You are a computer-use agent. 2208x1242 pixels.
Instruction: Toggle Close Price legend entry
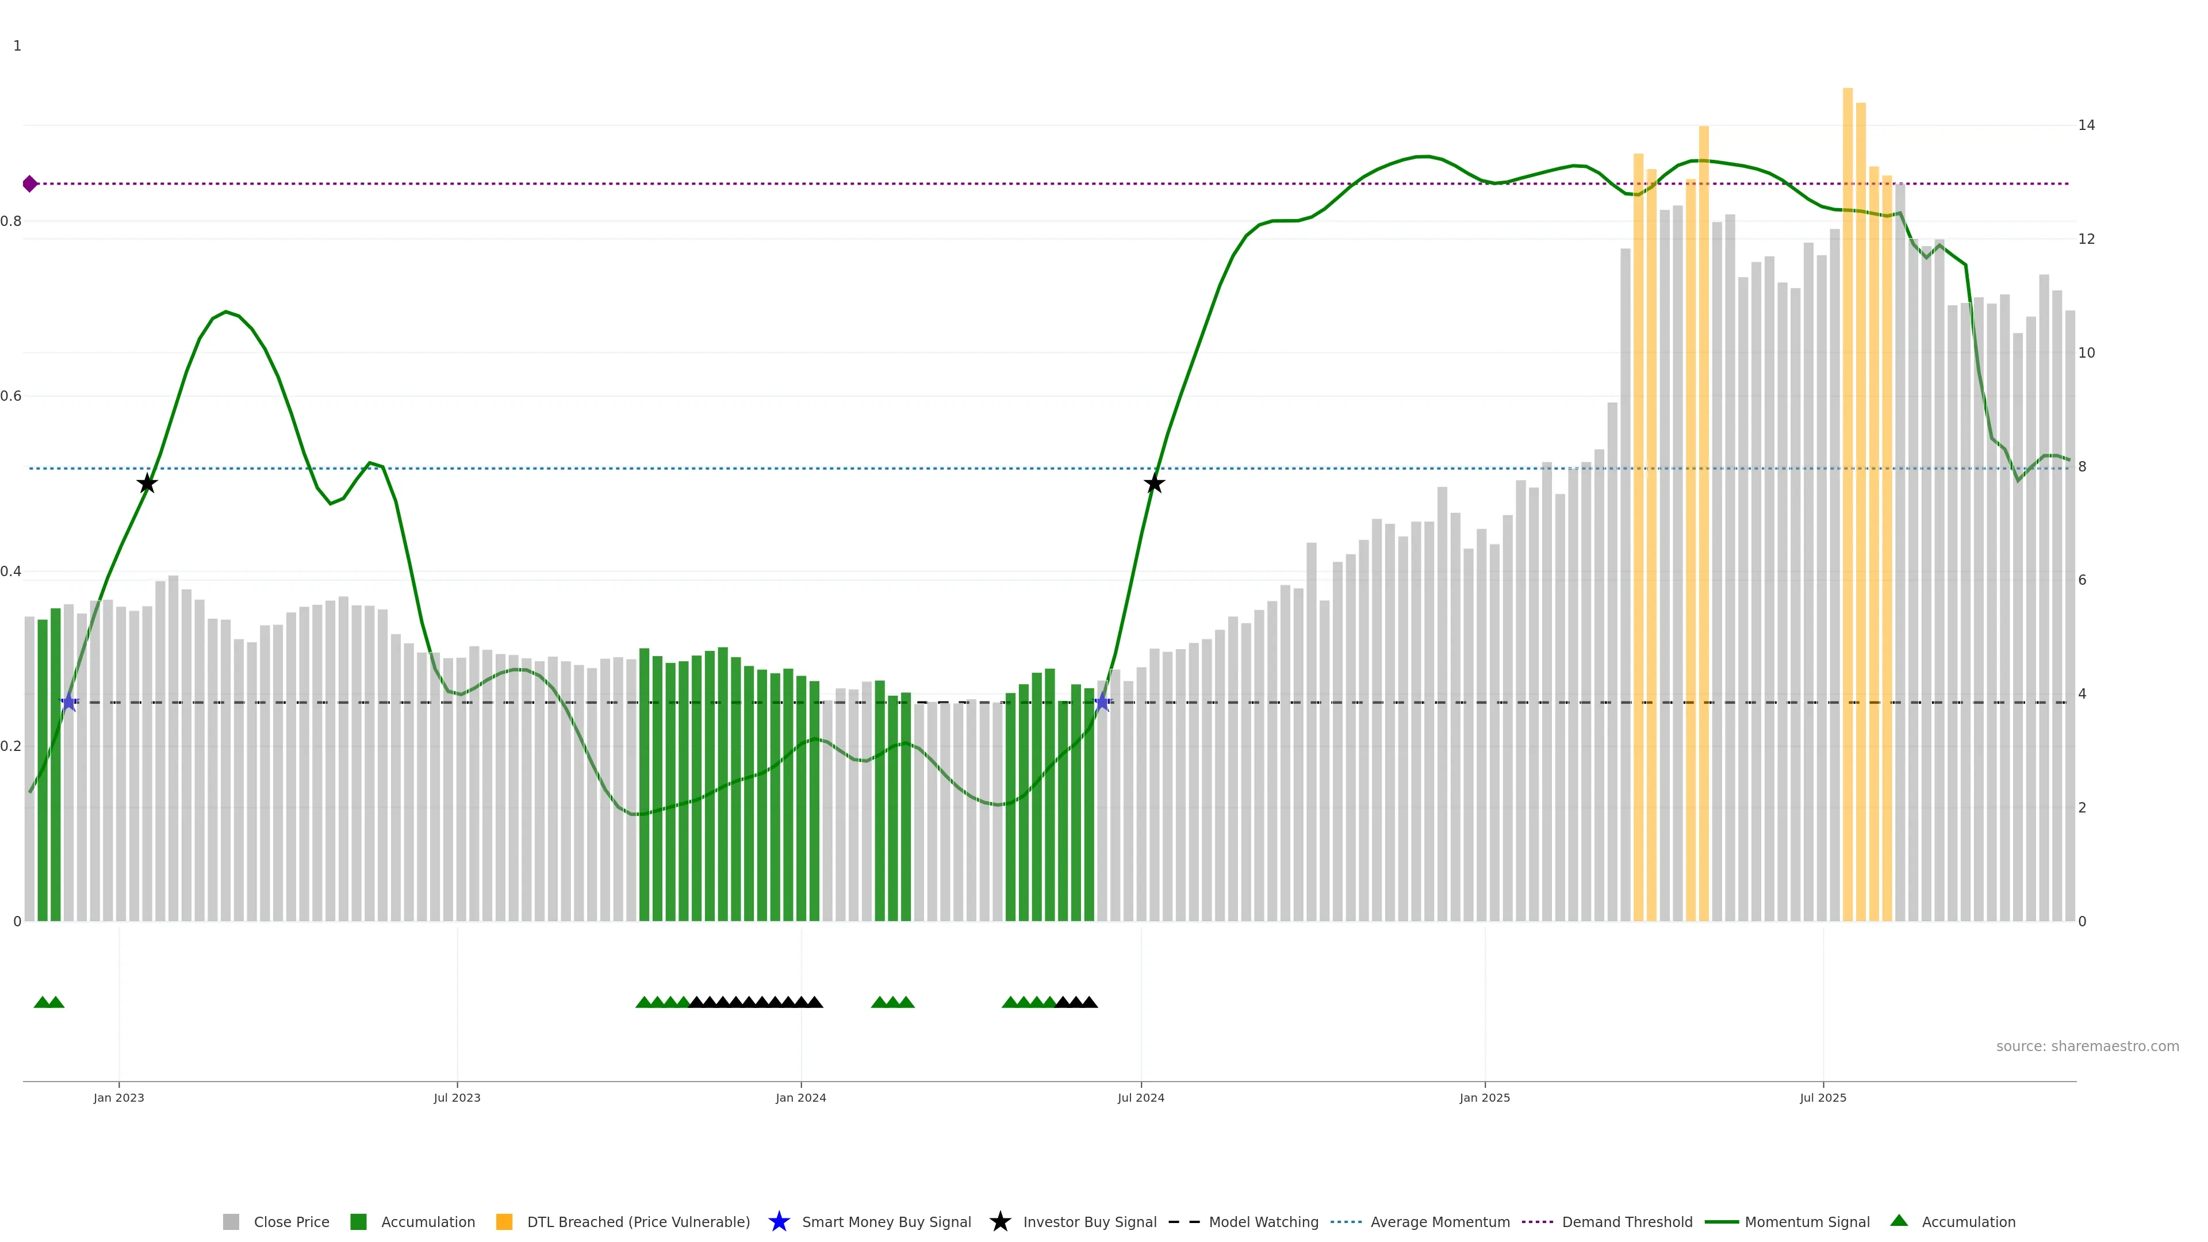tap(290, 1221)
